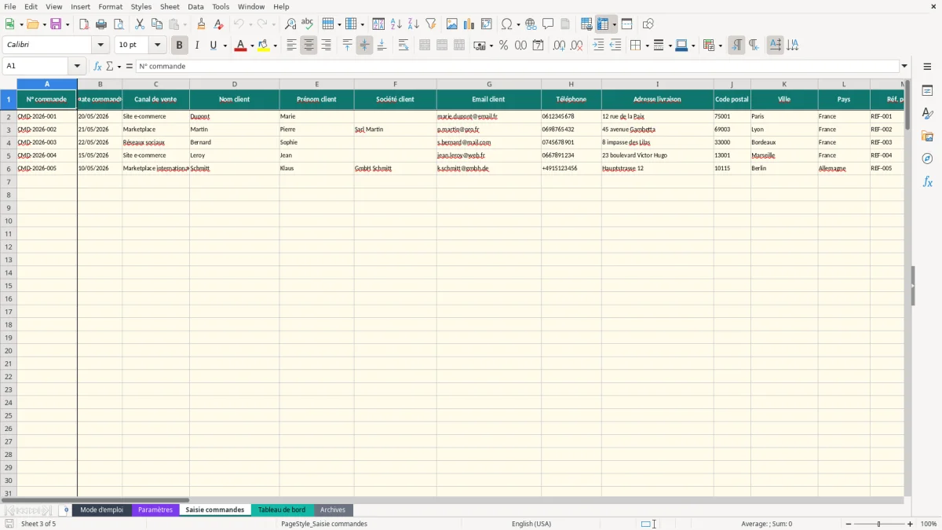This screenshot has height=530, width=942.
Task: Click the Increase Indent icon
Action: (x=598, y=46)
